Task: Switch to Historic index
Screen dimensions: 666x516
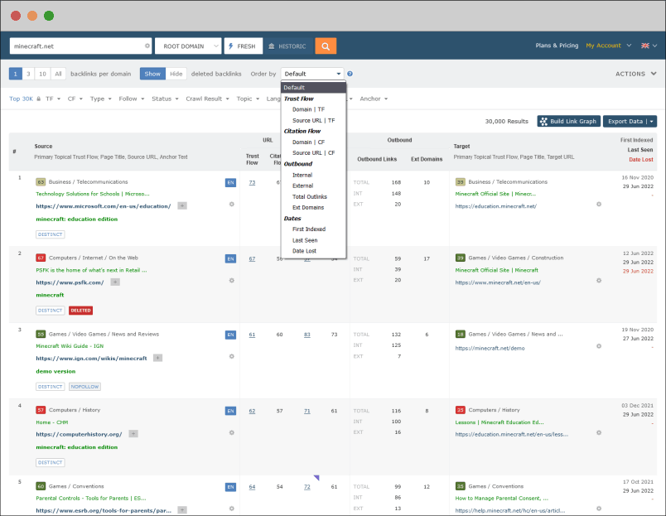Action: [287, 46]
